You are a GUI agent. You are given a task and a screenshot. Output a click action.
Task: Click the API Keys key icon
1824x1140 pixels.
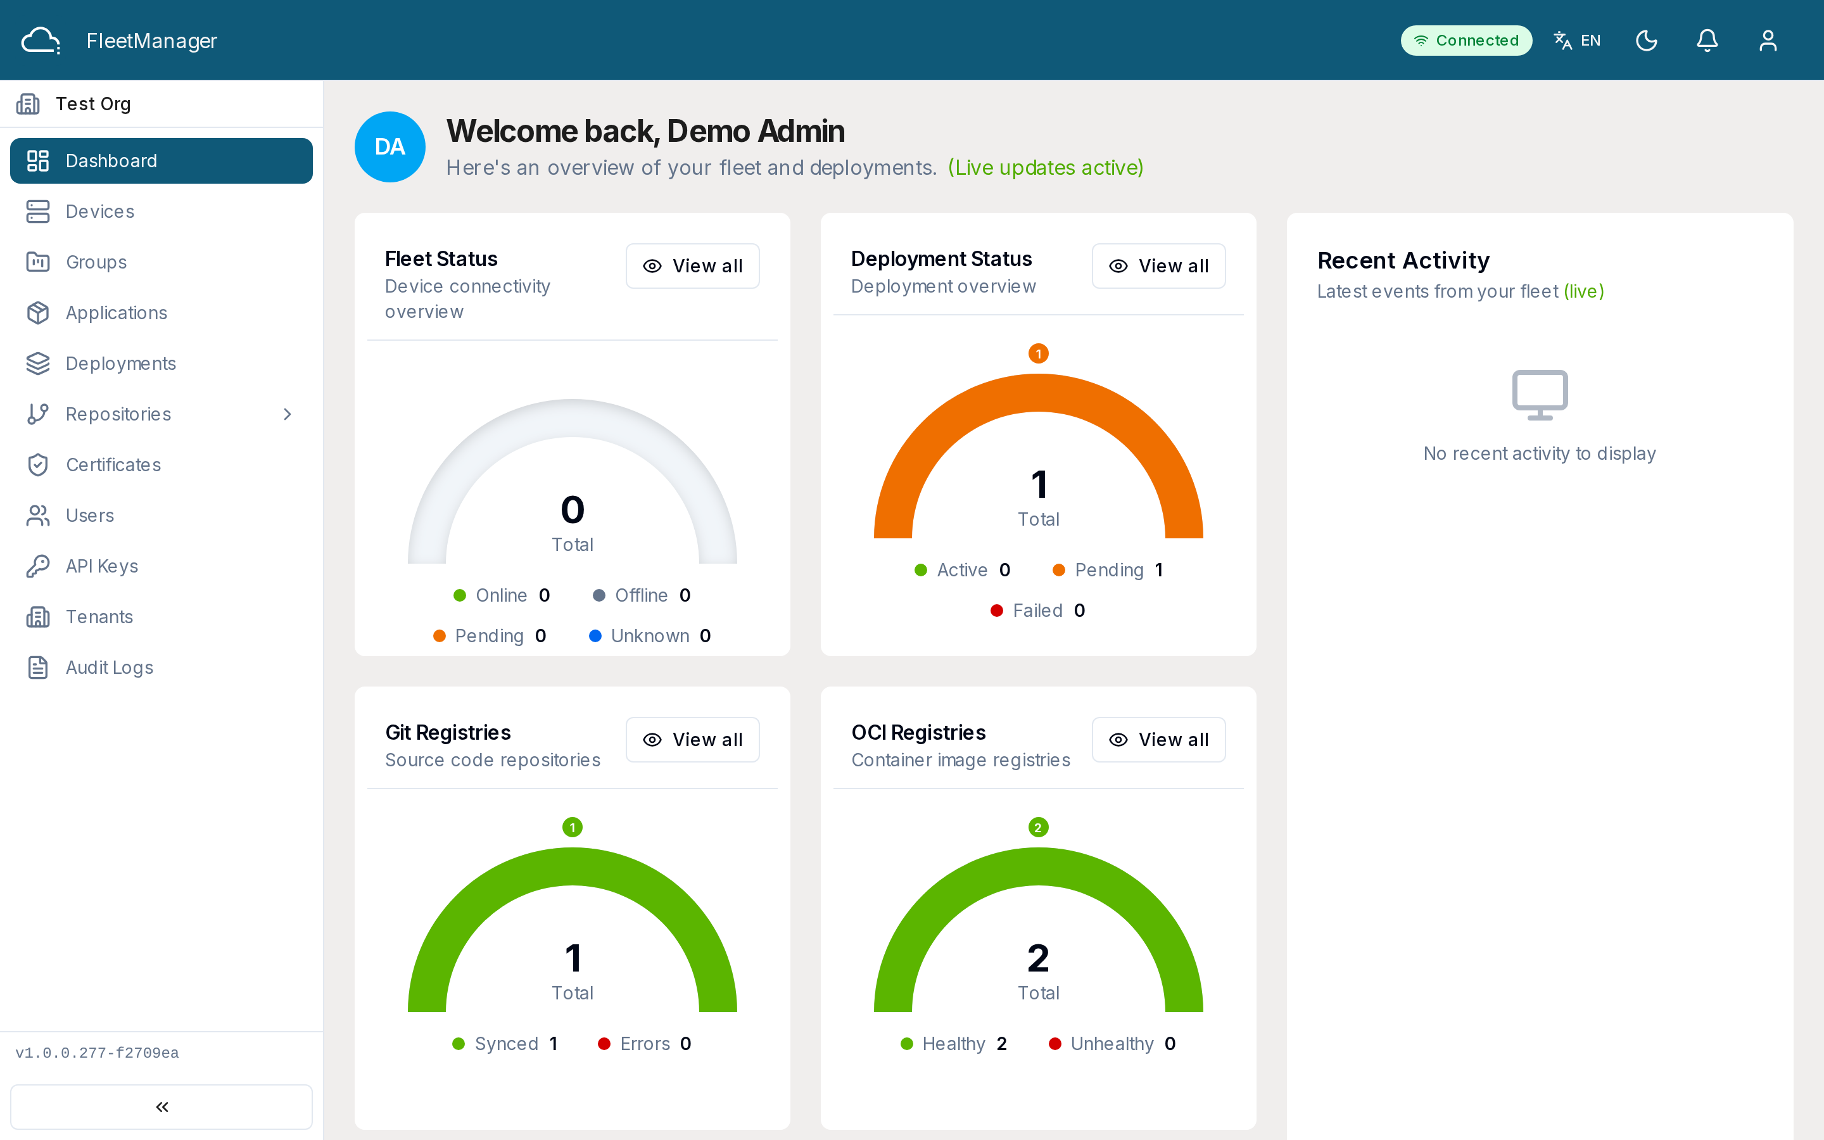pyautogui.click(x=38, y=566)
